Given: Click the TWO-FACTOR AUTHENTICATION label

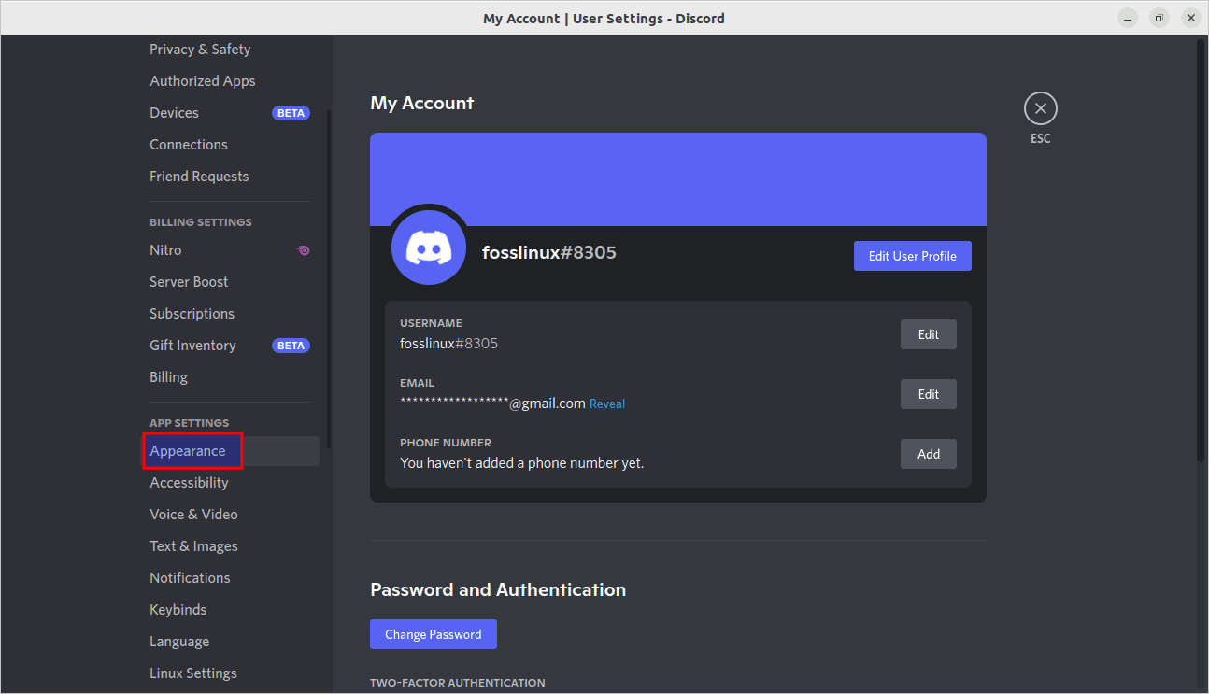Looking at the screenshot, I should pos(458,683).
